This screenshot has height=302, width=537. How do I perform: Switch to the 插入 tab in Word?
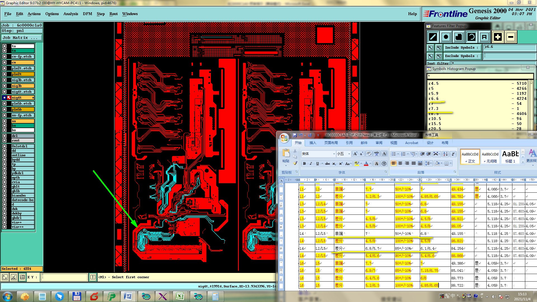(313, 143)
